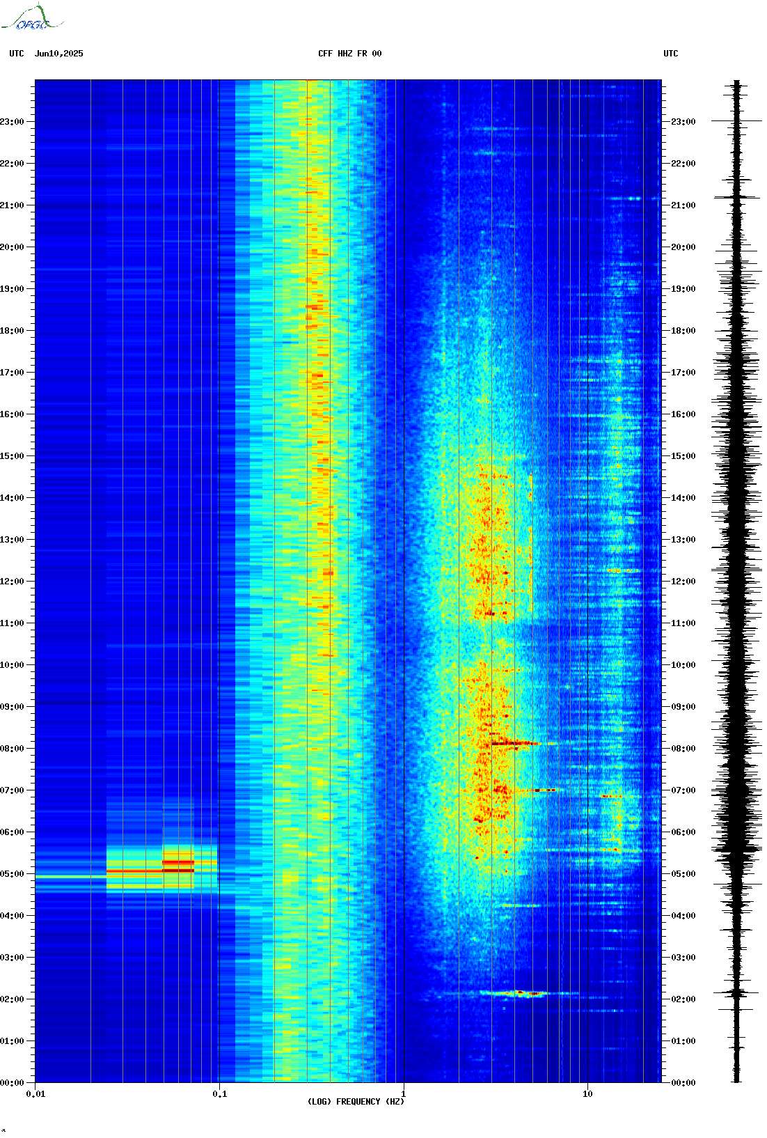Click the 15:00 label on the left time axis
This screenshot has height=1138, width=767.
(12, 456)
